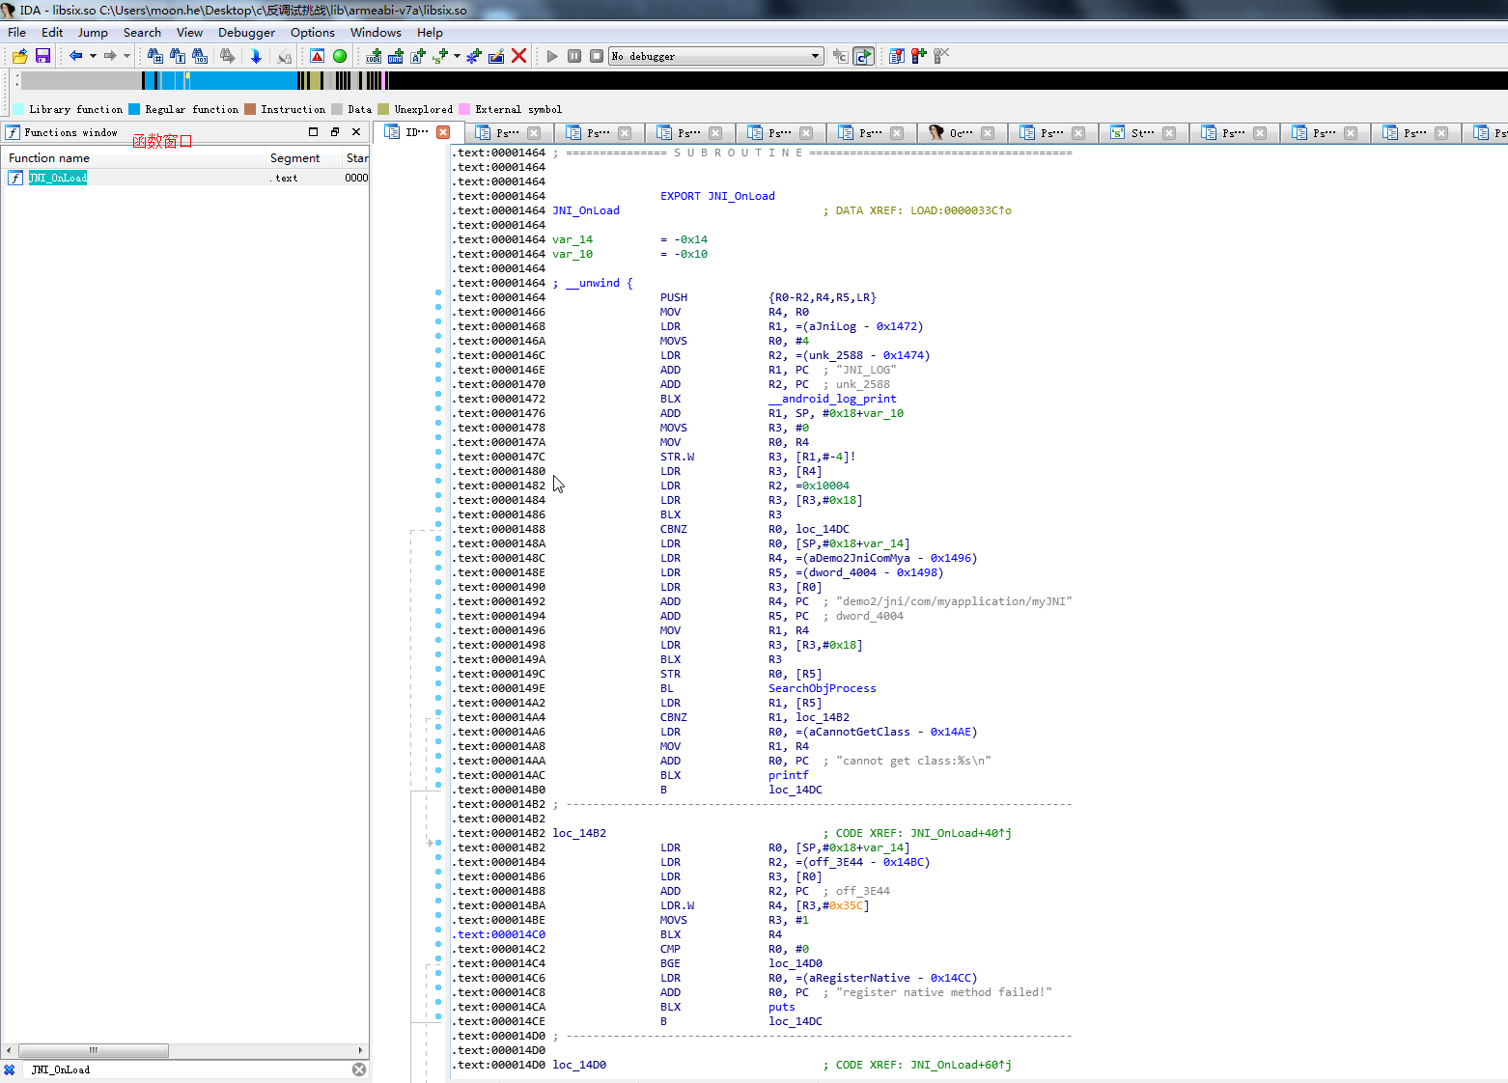Open the Debugger menu

tap(246, 32)
